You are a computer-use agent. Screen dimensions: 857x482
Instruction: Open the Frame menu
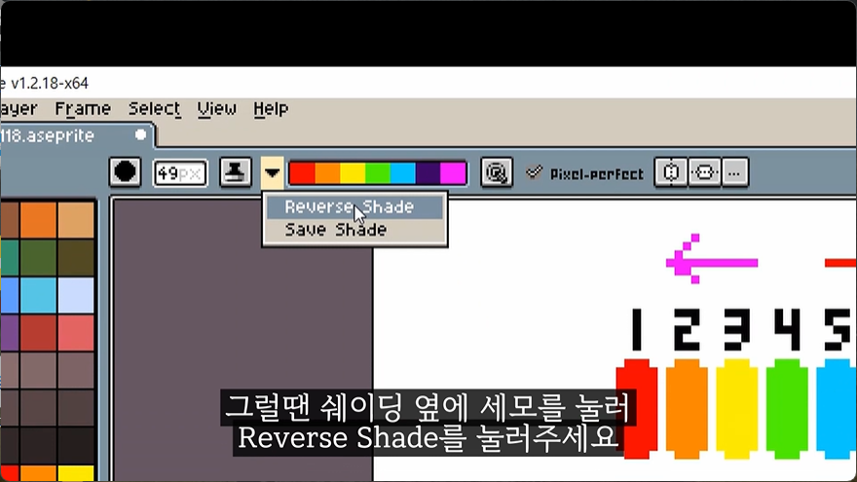pos(83,109)
